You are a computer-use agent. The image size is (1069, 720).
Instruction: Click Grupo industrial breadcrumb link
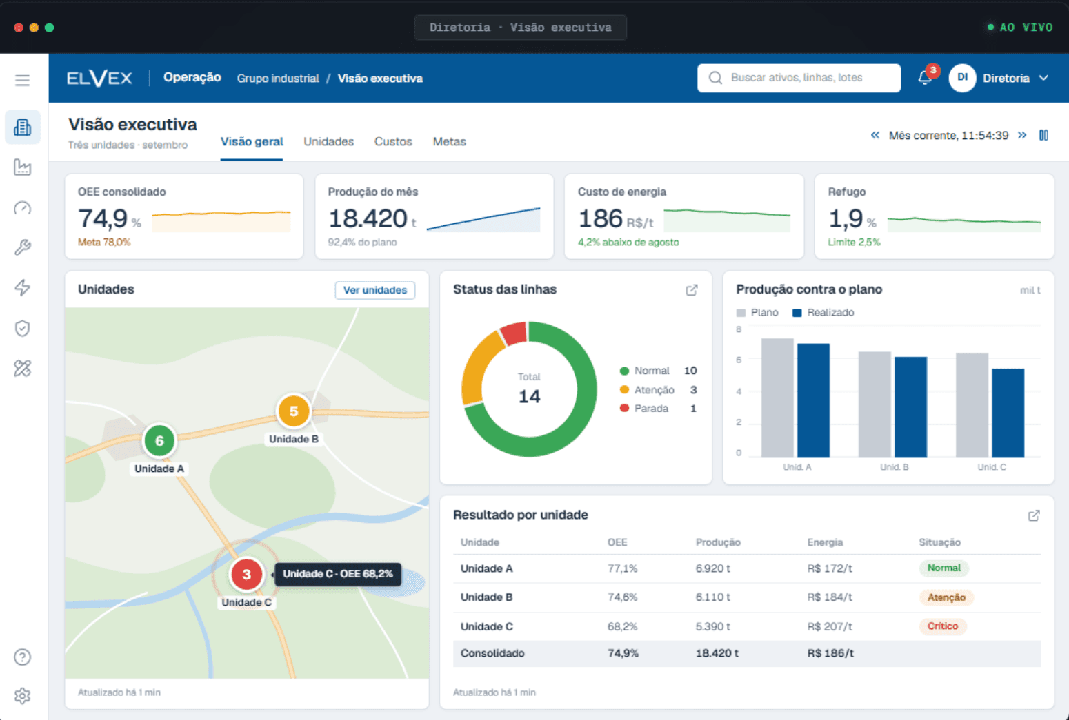pos(278,79)
